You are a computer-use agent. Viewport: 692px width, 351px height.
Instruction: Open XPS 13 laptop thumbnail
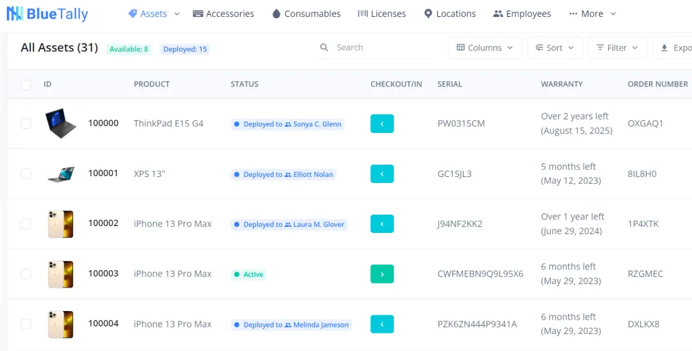pos(60,174)
